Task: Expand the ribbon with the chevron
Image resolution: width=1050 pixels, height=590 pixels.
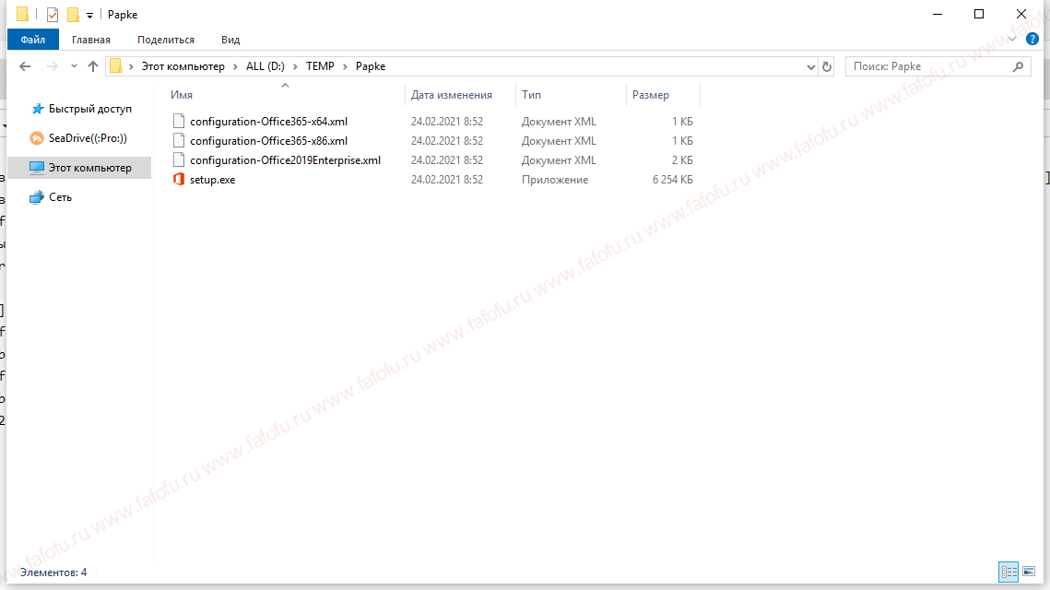Action: click(1012, 39)
